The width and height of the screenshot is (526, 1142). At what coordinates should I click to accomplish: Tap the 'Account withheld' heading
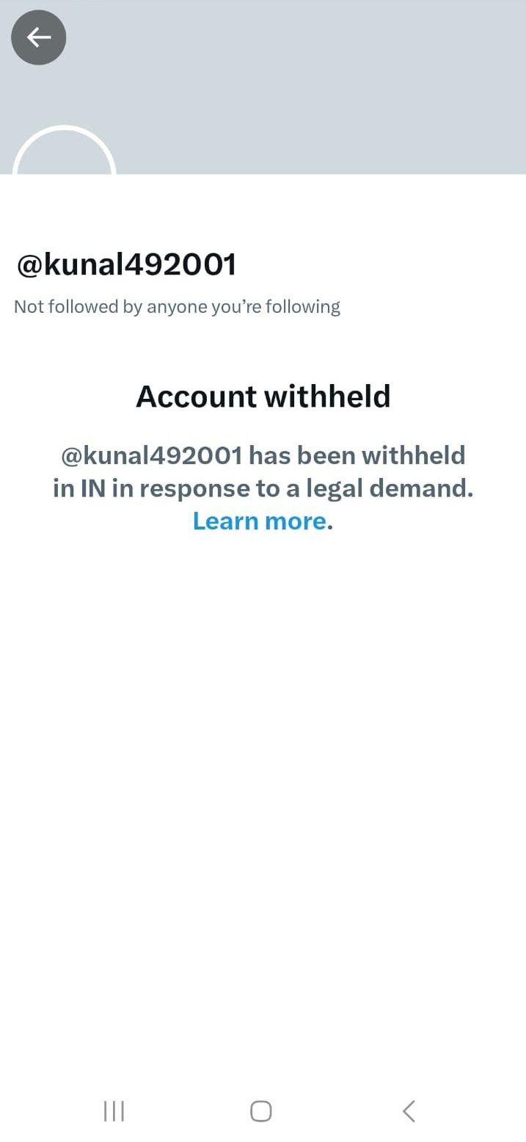(263, 397)
